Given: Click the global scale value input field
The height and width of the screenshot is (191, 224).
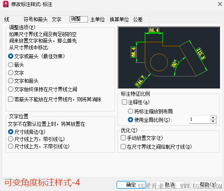Looking at the screenshot, I should coord(199,119).
